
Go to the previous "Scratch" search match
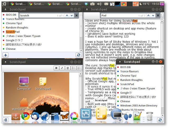coord(67,16)
